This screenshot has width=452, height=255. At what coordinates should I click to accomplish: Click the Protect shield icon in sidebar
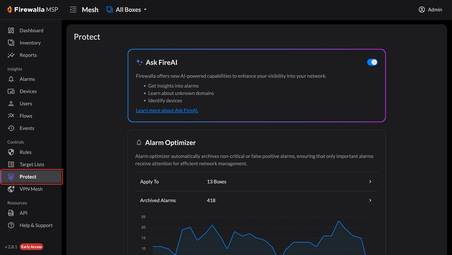point(11,177)
